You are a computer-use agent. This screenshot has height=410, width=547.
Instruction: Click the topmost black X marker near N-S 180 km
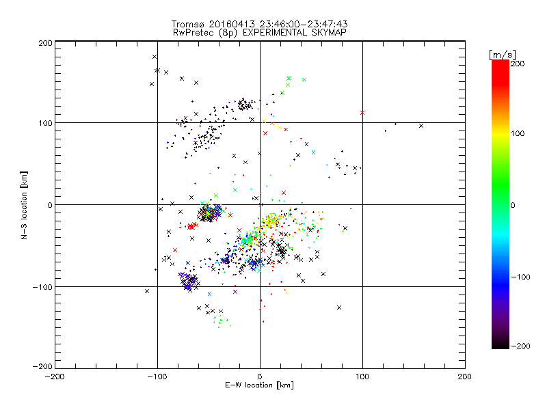(155, 57)
